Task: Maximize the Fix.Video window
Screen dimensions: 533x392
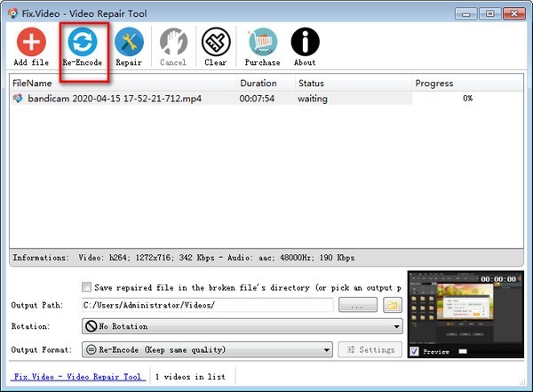Action: coord(489,14)
